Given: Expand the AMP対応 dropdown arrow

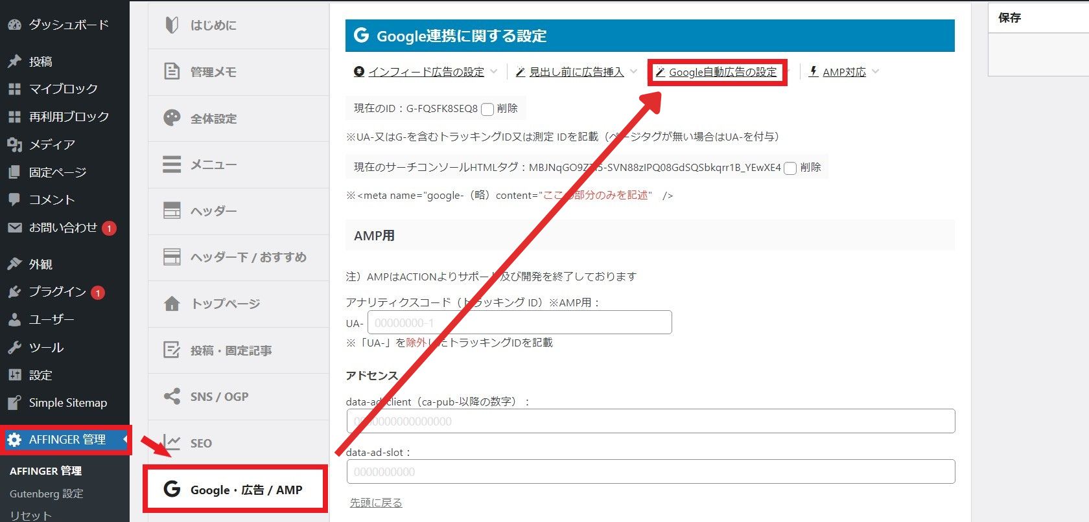Looking at the screenshot, I should (x=876, y=71).
